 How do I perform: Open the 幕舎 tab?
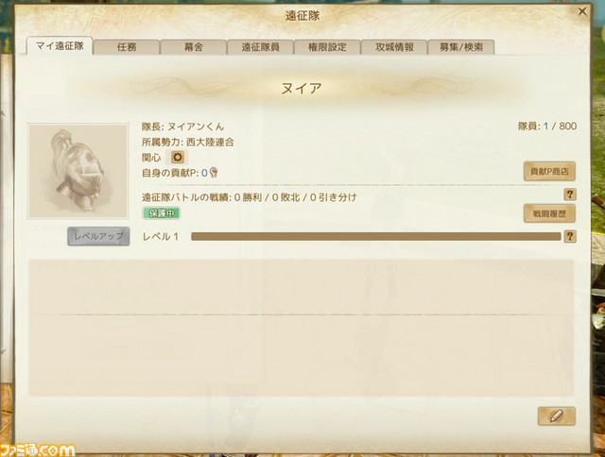pyautogui.click(x=193, y=47)
